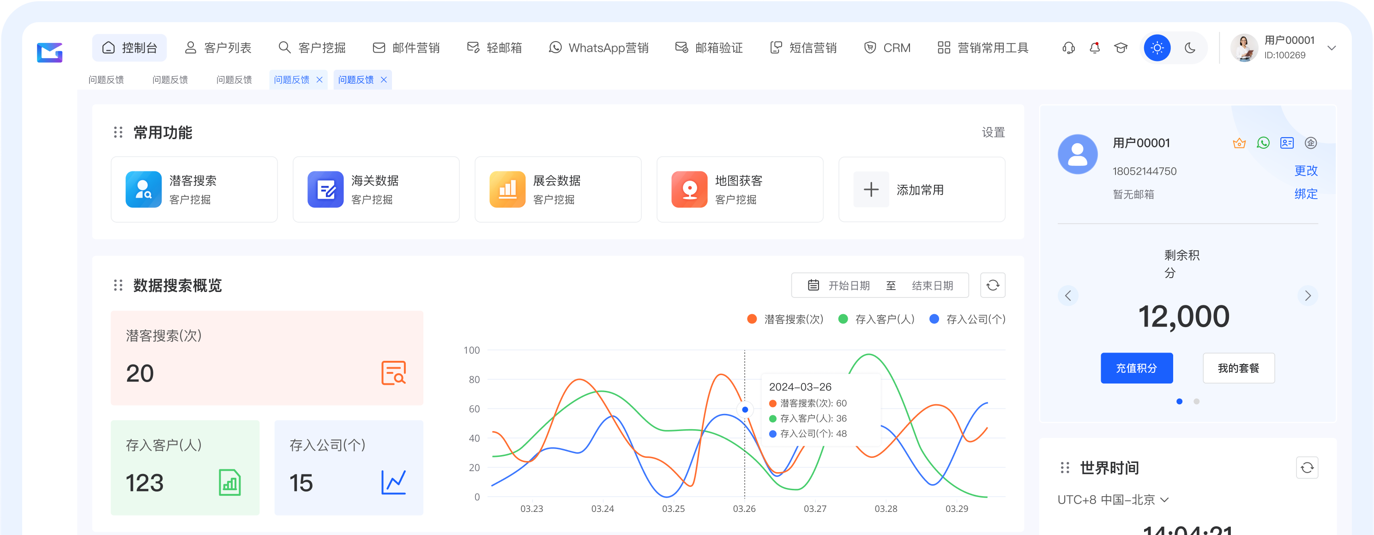This screenshot has width=1374, height=535.
Task: Click the 存入客户 green report icon
Action: coord(230,482)
